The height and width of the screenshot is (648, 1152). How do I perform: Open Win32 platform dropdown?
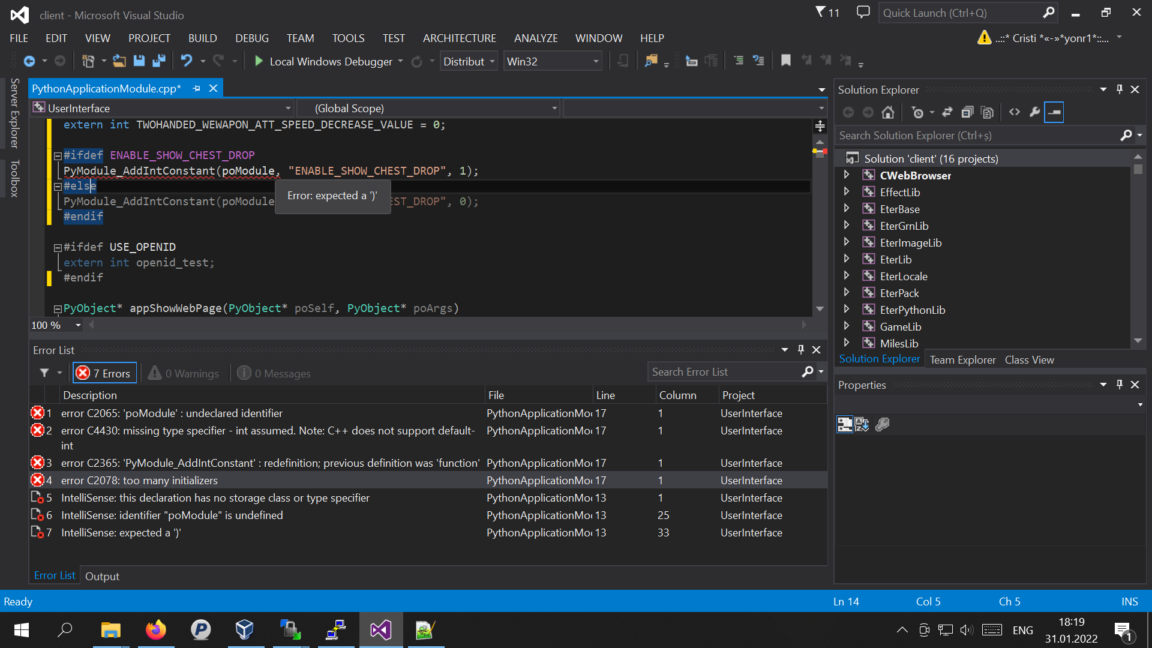coord(553,61)
